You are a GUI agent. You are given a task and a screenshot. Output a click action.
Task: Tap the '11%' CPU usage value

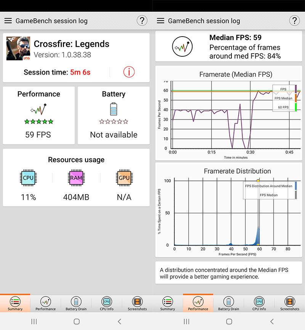[x=29, y=197]
